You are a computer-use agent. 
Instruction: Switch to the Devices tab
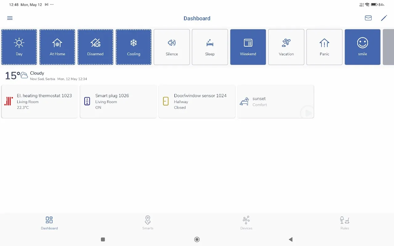(246, 223)
